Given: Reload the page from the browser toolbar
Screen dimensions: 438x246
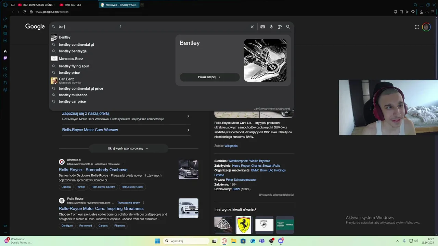Looking at the screenshot, I should point(24,12).
